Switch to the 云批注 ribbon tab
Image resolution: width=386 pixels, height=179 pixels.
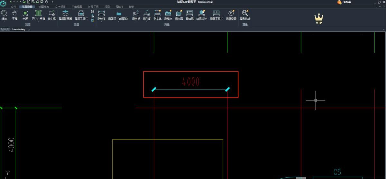tap(119, 7)
